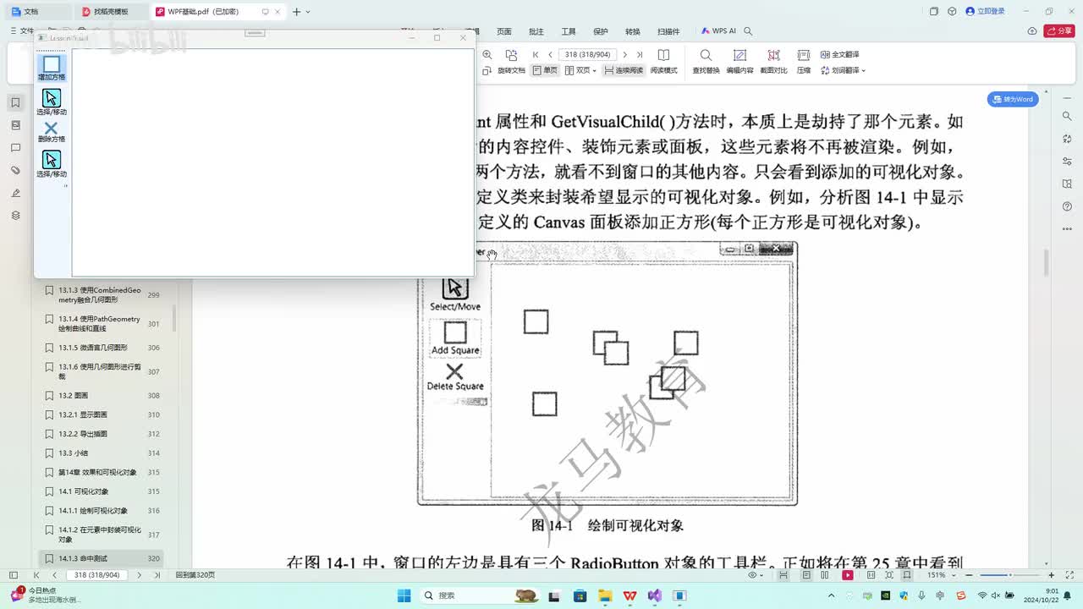Click 回到第320页 link in status bar
Image resolution: width=1083 pixels, height=609 pixels.
point(195,575)
